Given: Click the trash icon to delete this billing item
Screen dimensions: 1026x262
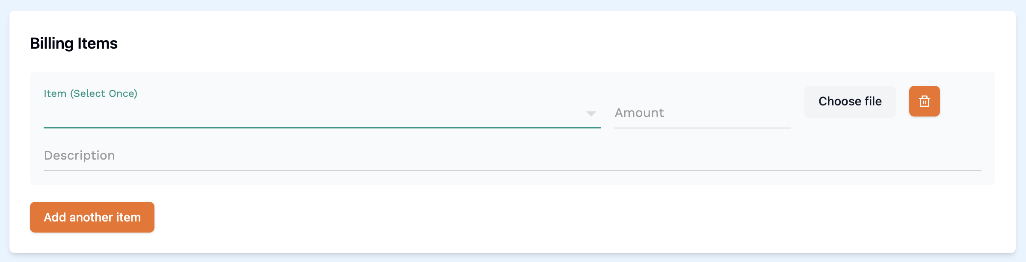Looking at the screenshot, I should [924, 101].
